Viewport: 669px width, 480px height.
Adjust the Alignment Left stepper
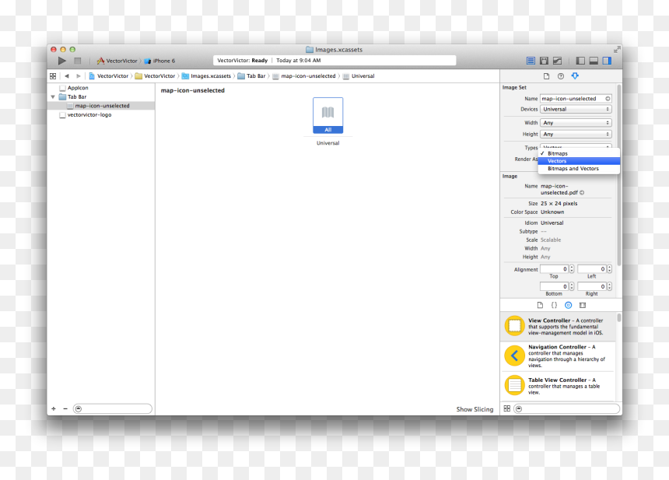(609, 269)
